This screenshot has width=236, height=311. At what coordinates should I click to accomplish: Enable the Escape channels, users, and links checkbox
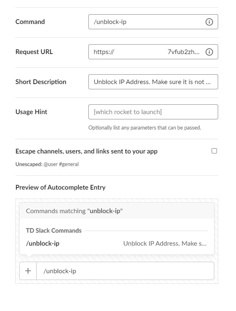click(214, 151)
